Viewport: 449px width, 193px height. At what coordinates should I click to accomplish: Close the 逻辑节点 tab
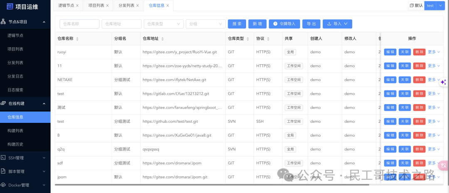(x=77, y=6)
